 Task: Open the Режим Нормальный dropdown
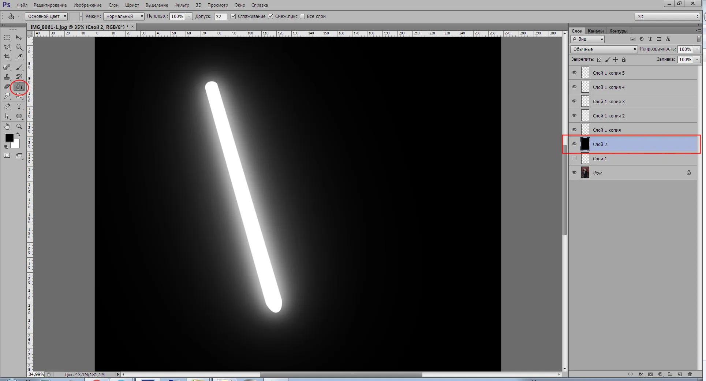[124, 16]
